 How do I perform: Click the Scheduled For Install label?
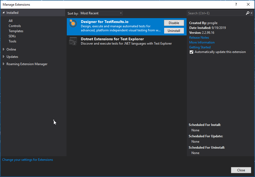click(205, 125)
